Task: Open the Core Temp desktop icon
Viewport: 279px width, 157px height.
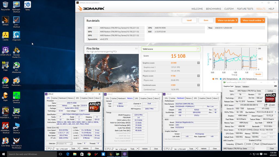Action: [5, 141]
